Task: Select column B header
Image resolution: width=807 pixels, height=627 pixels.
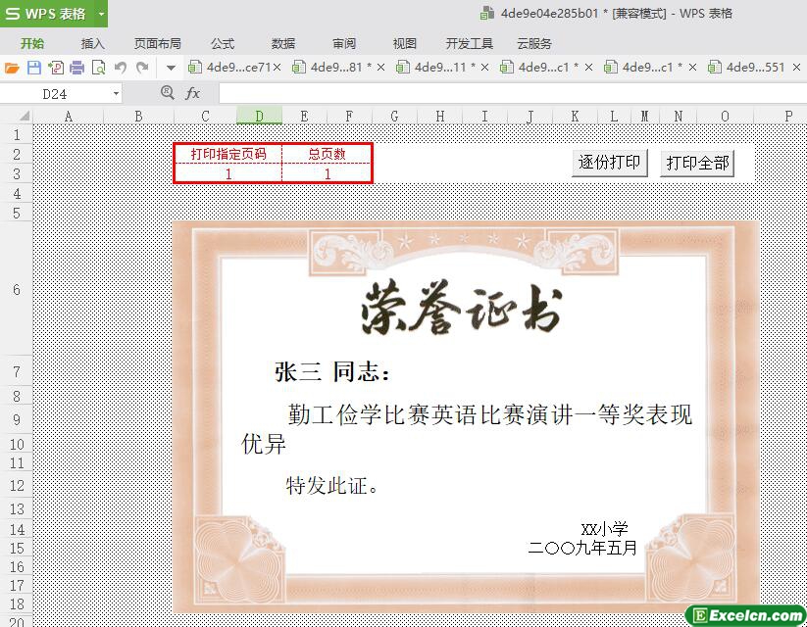Action: [x=138, y=117]
